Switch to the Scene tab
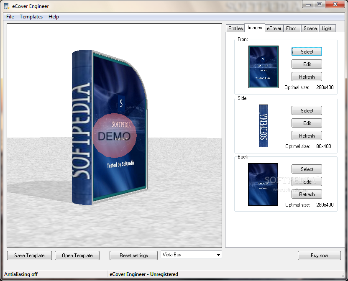Screen dimensions: 348x281 (310, 28)
